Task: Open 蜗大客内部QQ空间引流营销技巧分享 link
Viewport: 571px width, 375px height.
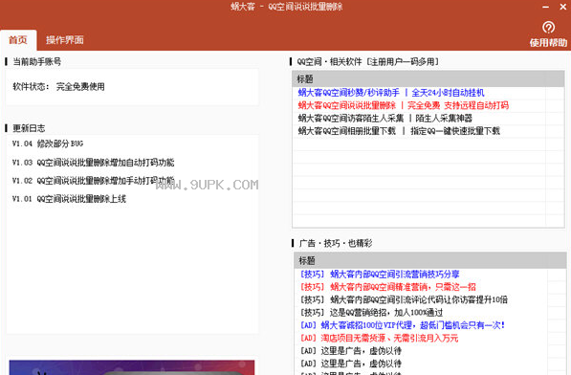Action: (380, 275)
